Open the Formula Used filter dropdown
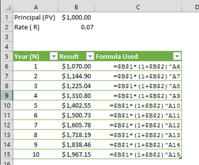 [x=177, y=56]
